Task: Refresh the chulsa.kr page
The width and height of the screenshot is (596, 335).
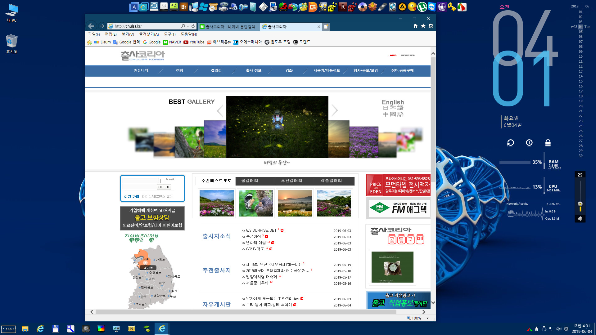Action: pyautogui.click(x=193, y=26)
